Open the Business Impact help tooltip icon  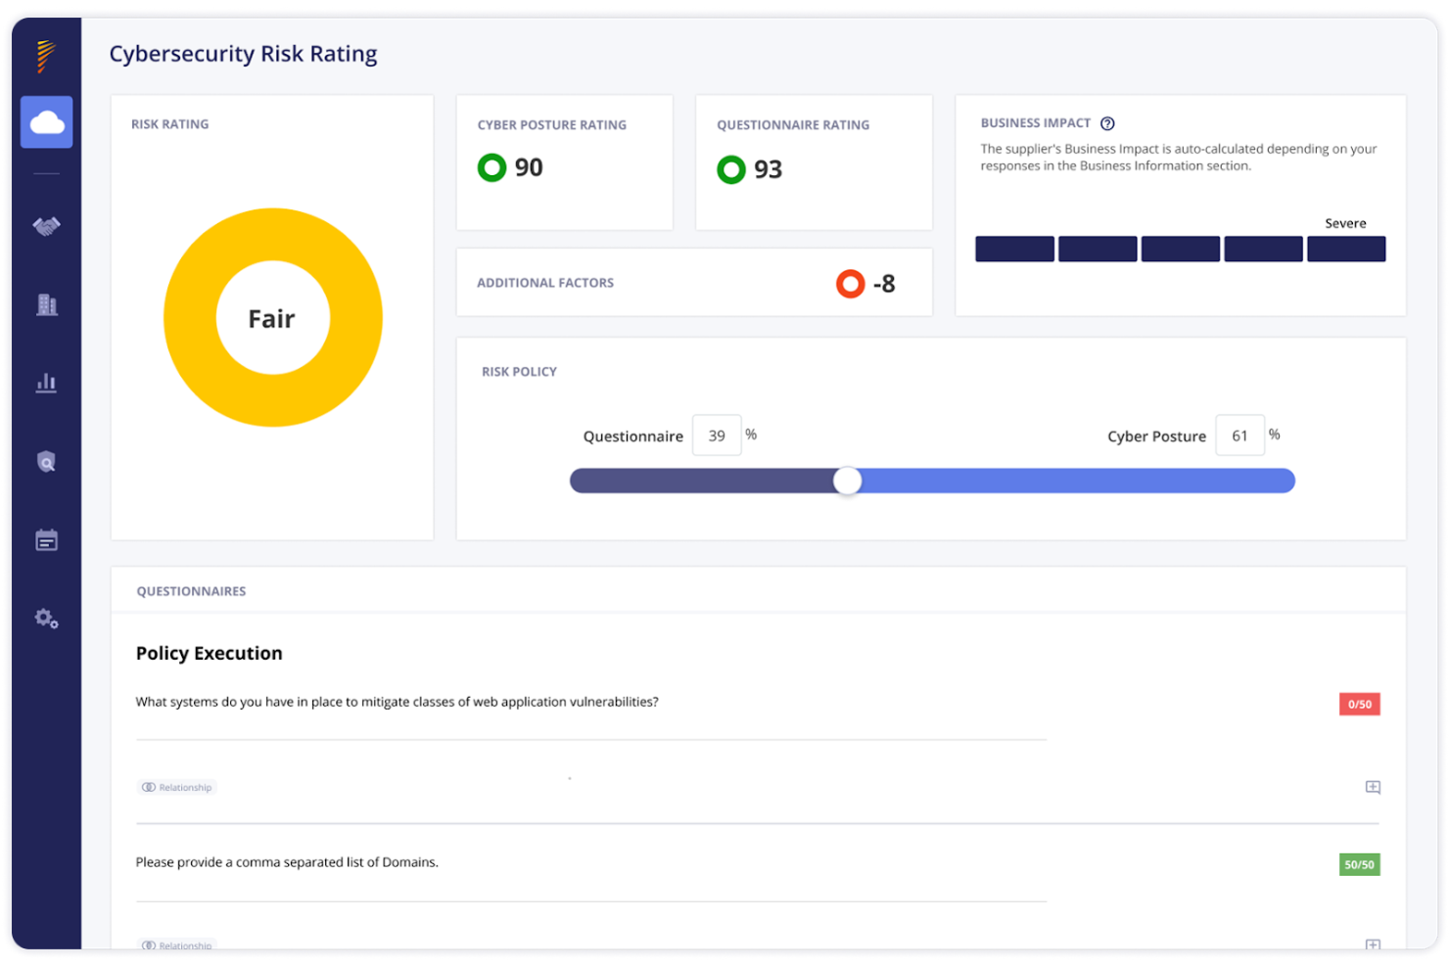click(1107, 122)
